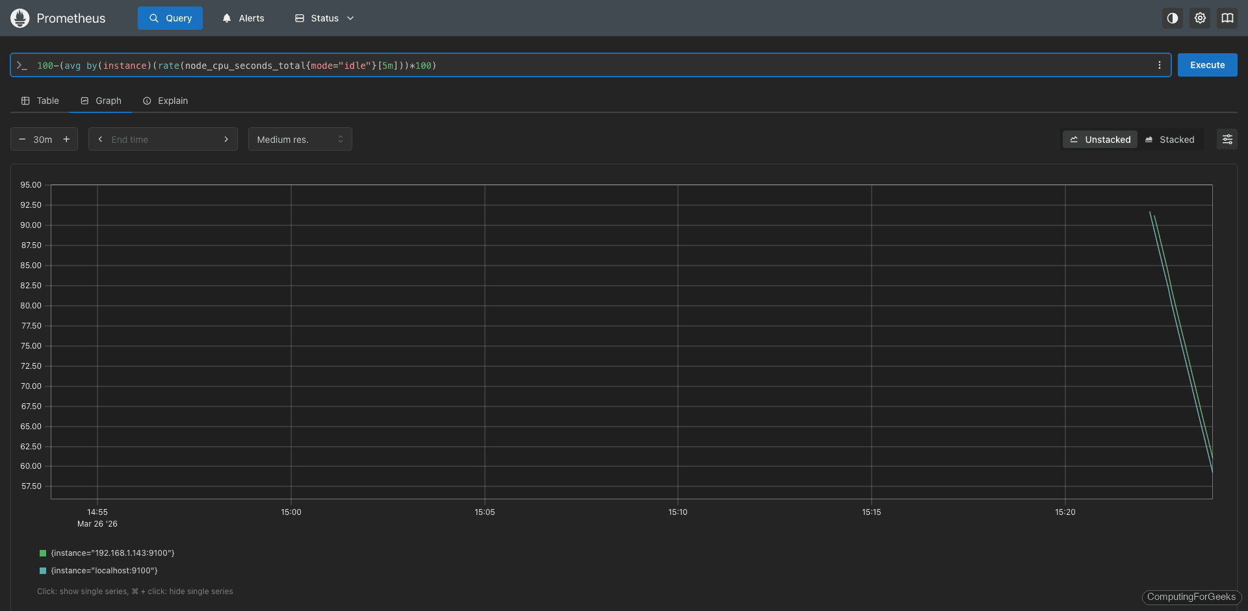Switch the graph to Stacked mode
Image resolution: width=1248 pixels, height=611 pixels.
(x=1171, y=139)
